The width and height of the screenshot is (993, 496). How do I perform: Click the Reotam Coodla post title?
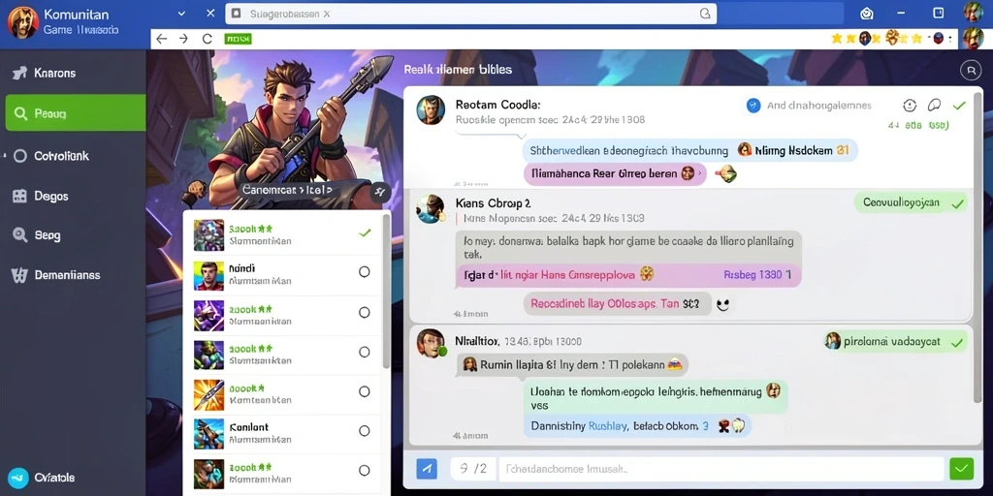click(497, 105)
